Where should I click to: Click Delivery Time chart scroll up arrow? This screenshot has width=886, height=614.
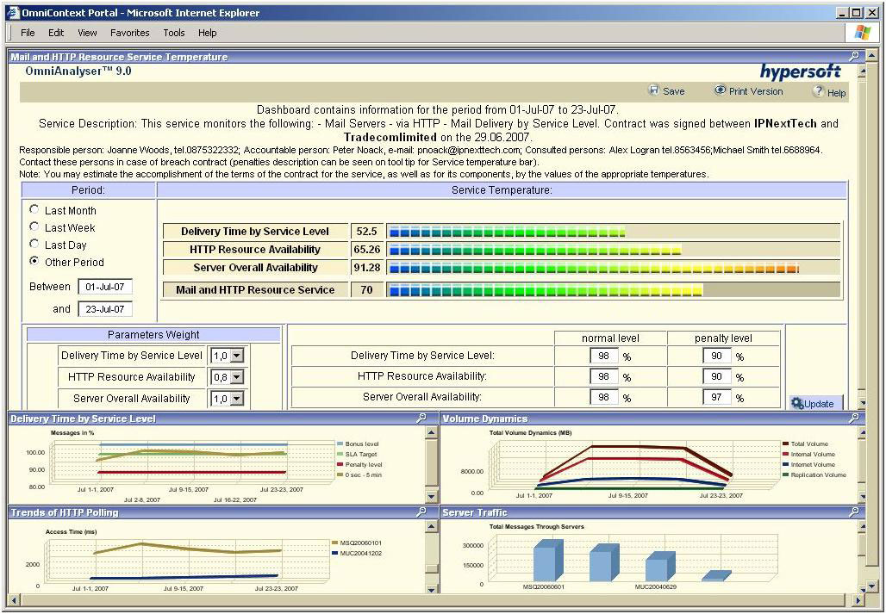[431, 433]
